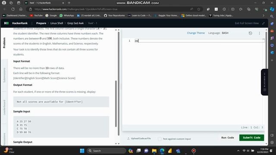276x155 pixels.
Task: Click line 1 in the code editor
Action: (199, 41)
